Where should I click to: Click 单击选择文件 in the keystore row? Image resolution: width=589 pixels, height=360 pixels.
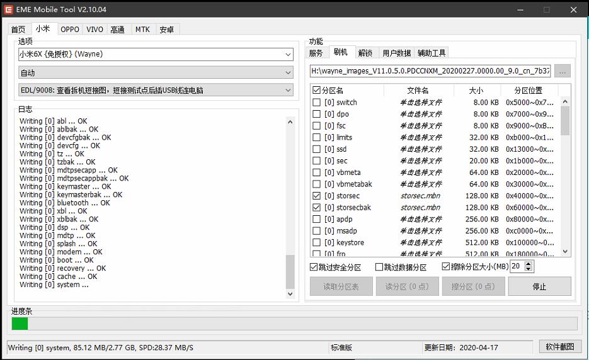click(421, 242)
